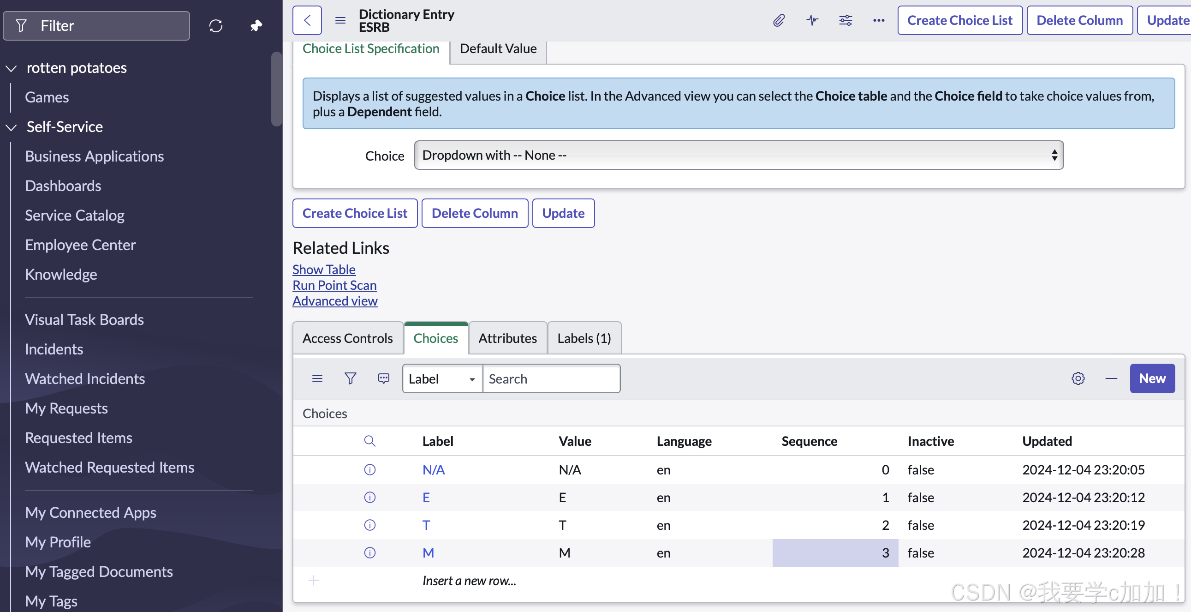Click the activity stream pulse icon
This screenshot has height=612, width=1191.
(x=812, y=20)
